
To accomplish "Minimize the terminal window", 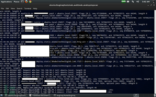I will click(x=148, y=5).
